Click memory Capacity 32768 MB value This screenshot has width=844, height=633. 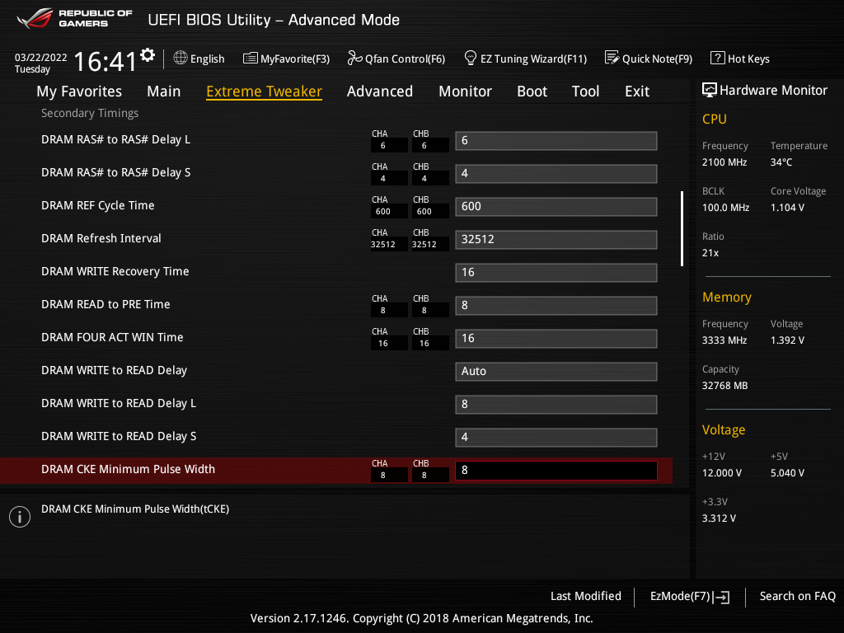724,386
